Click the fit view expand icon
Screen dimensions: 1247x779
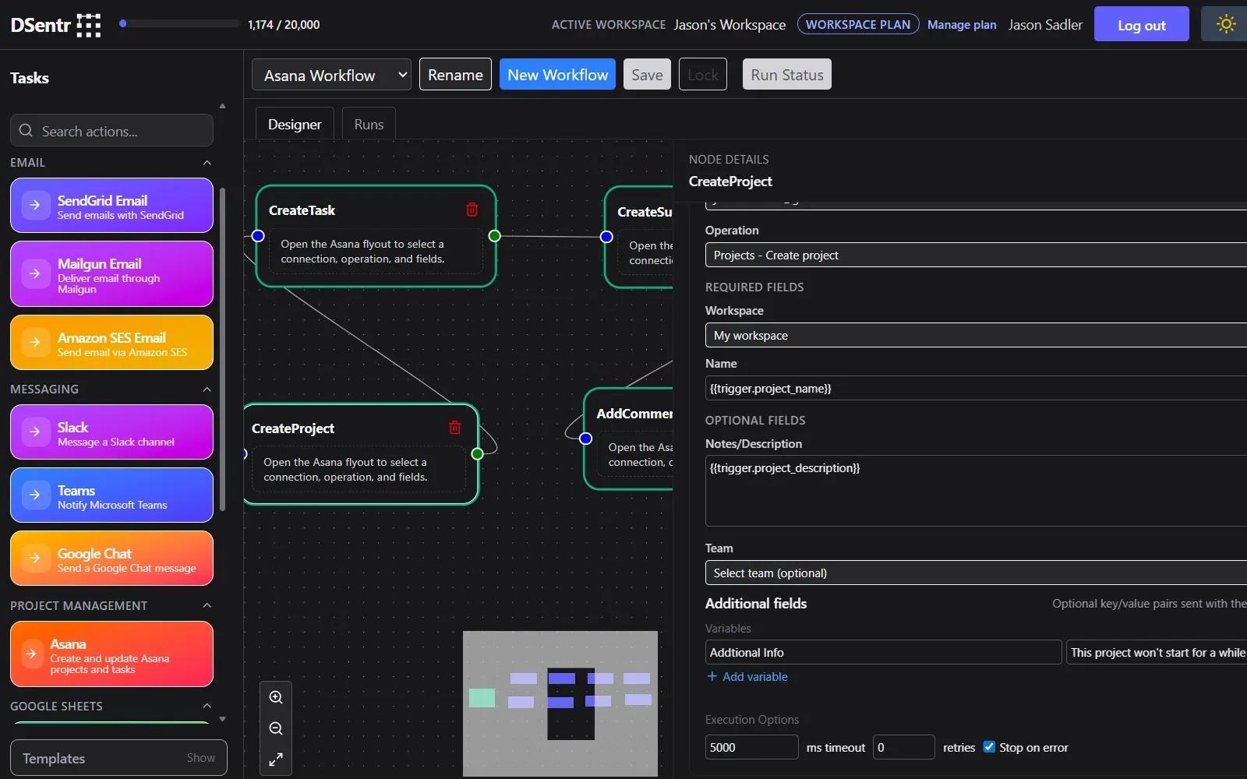(276, 760)
